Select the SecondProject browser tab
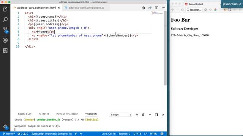The height and width of the screenshot is (136, 243). [x=196, y=4]
